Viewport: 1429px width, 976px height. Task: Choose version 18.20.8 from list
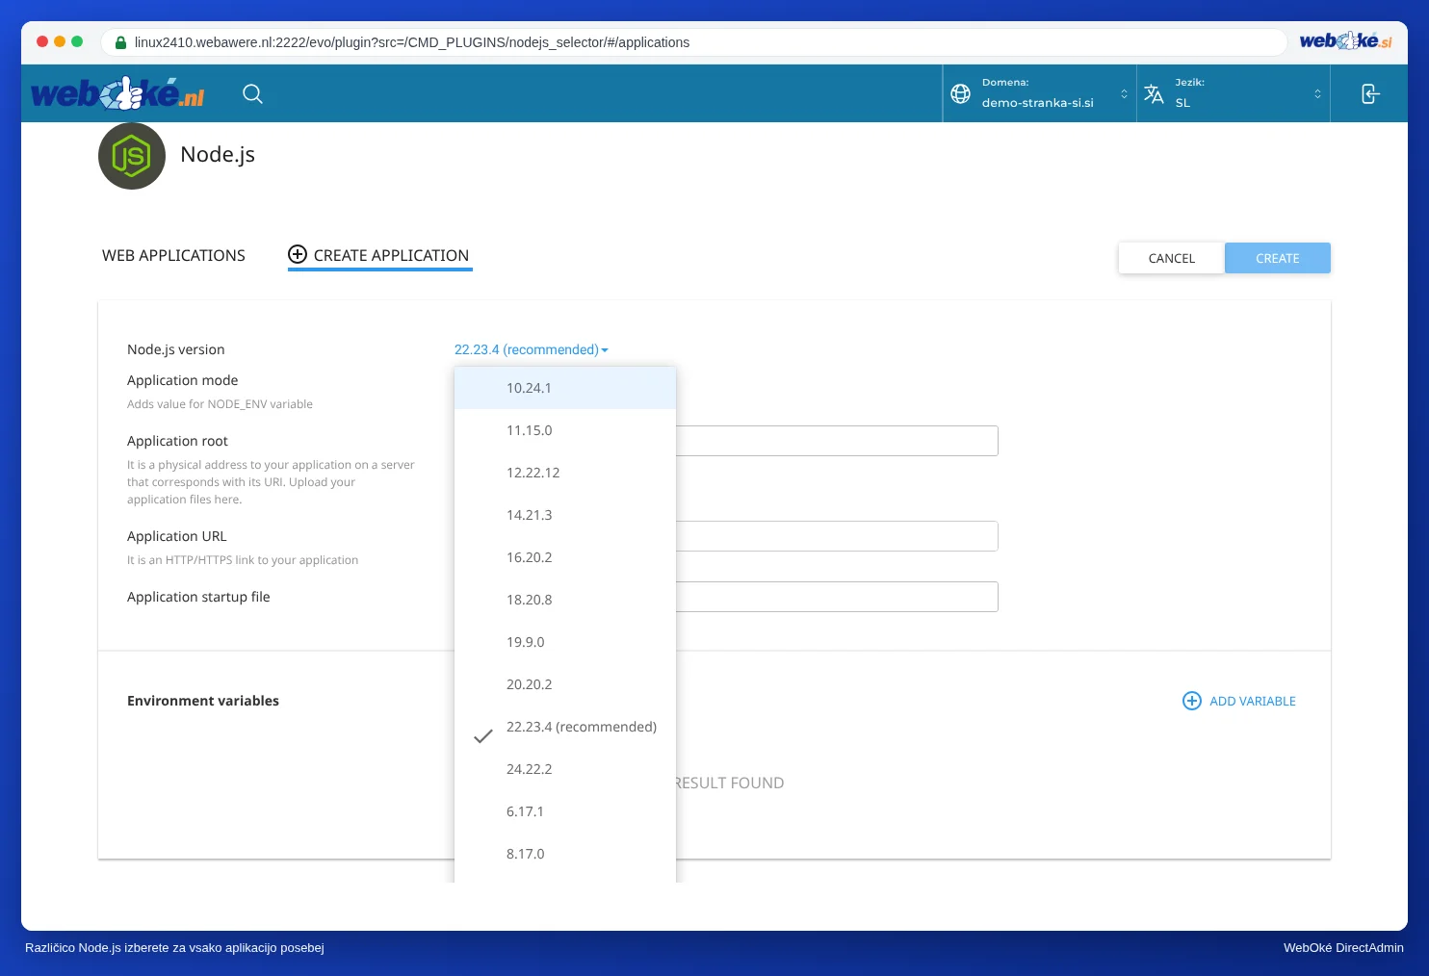pos(565,600)
